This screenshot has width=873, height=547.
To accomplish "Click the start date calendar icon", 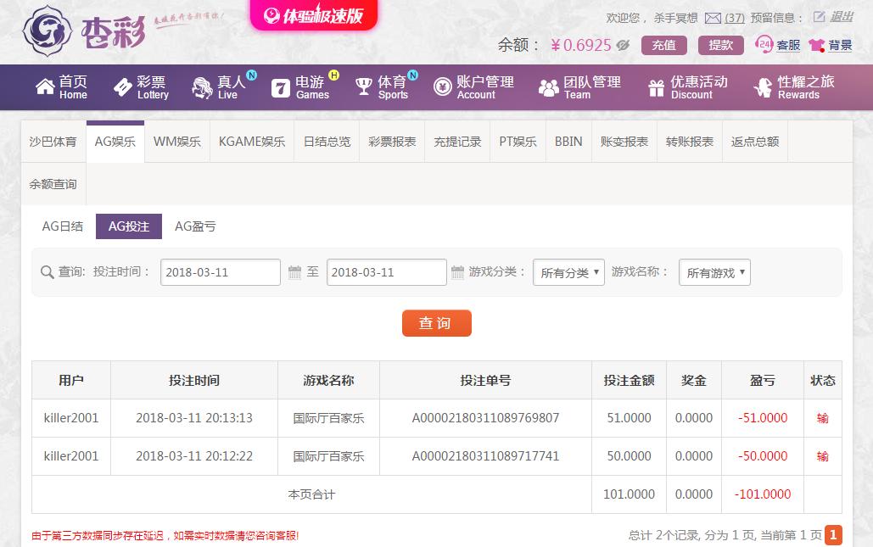I will click(x=294, y=272).
